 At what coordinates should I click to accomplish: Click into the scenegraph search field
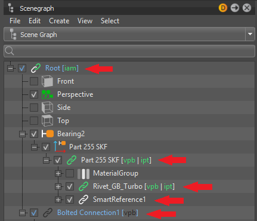pos(129,51)
